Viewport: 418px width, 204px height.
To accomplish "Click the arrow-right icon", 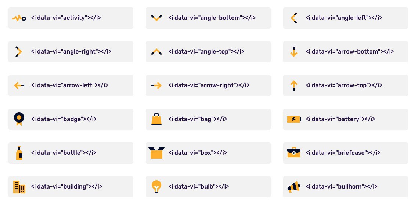I will [x=156, y=85].
